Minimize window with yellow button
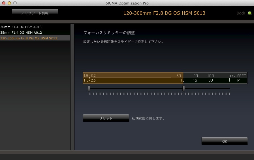The image size is (254, 160). 9,3
